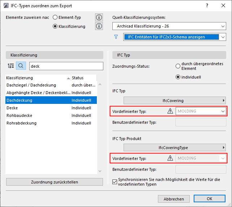Switch to tree list view icon

(11, 66)
